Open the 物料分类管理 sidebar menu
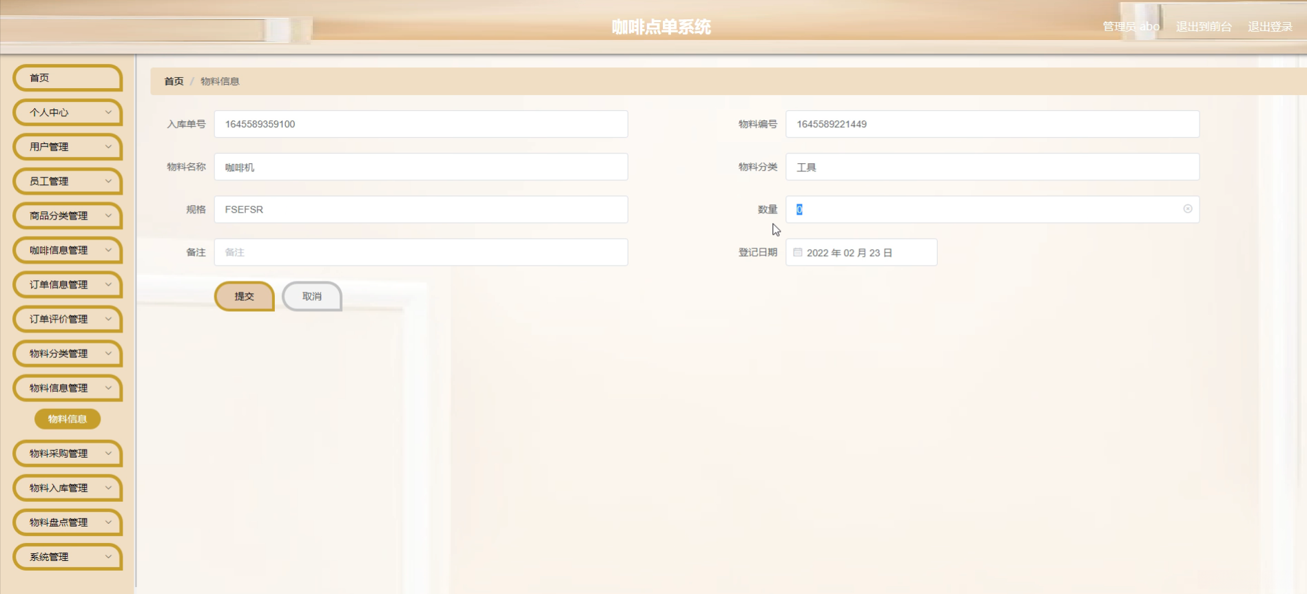The image size is (1307, 594). point(68,353)
